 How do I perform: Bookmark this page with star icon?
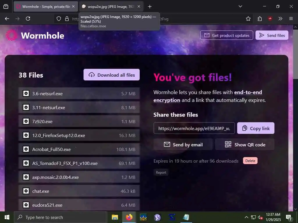(248, 19)
